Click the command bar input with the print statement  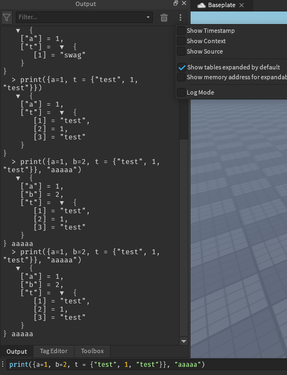[146, 365]
